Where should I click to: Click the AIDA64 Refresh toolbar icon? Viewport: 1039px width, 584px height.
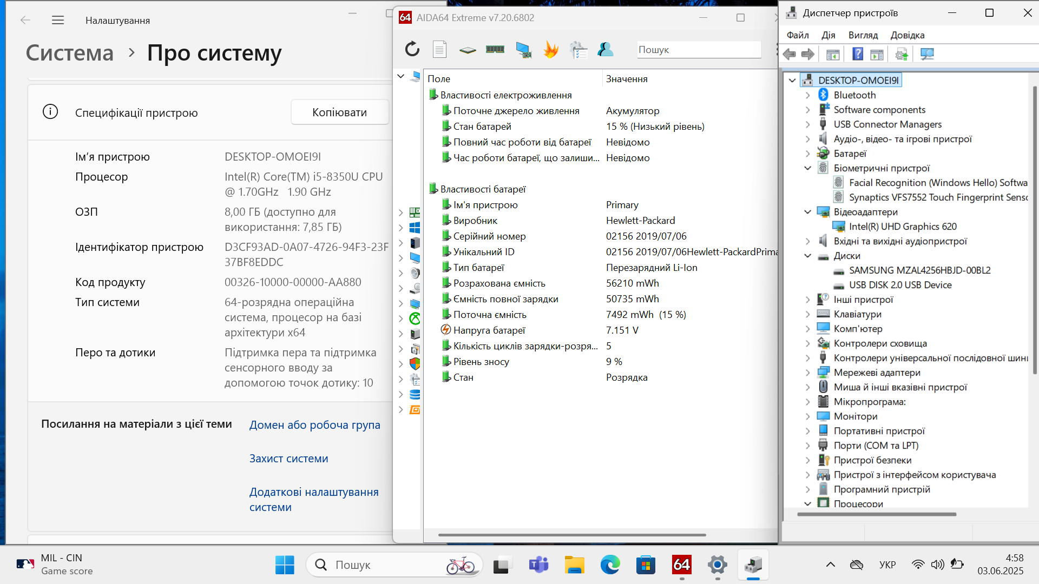(412, 49)
